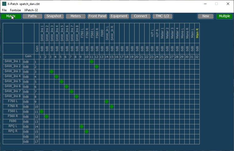Show the Front Panel tab
The width and height of the screenshot is (234, 151).
click(x=97, y=16)
